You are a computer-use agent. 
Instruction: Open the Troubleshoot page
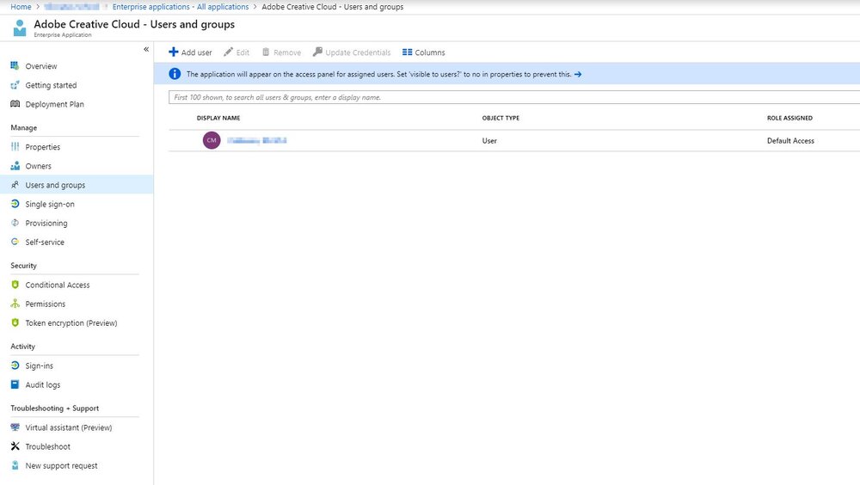pyautogui.click(x=47, y=446)
